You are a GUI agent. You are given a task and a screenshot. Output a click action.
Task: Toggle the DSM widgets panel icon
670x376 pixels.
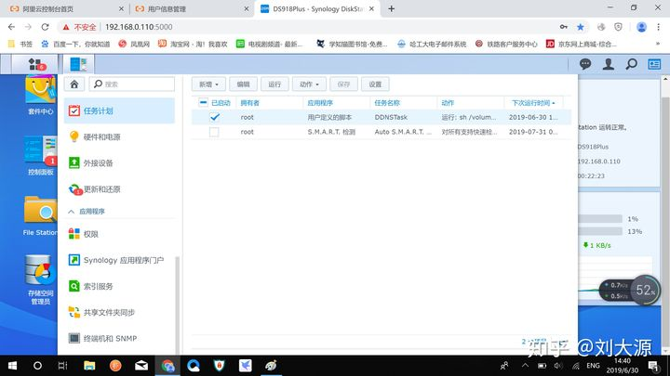pyautogui.click(x=654, y=64)
